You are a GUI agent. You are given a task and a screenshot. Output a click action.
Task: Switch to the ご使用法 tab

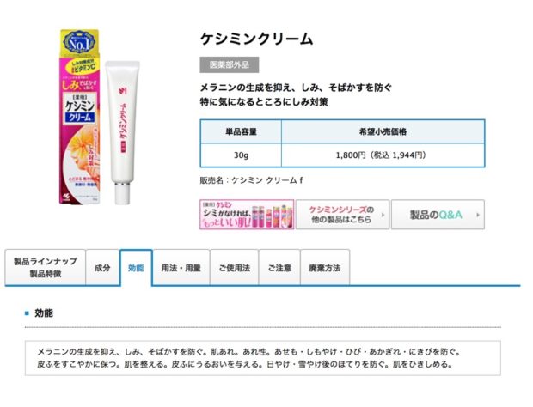click(235, 268)
